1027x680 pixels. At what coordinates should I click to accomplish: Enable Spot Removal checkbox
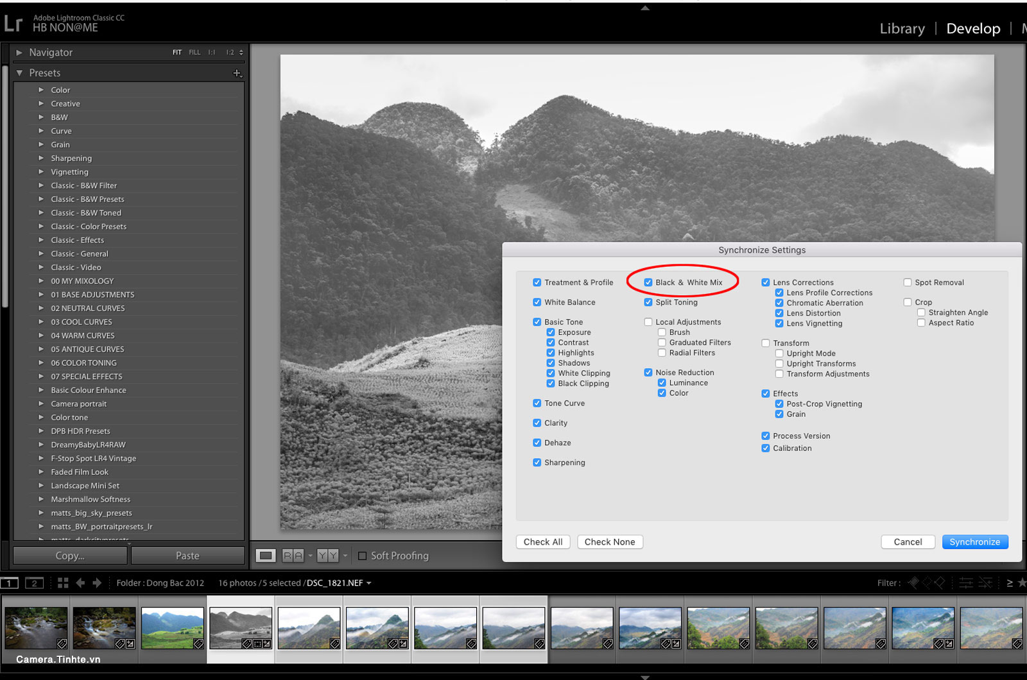click(908, 282)
